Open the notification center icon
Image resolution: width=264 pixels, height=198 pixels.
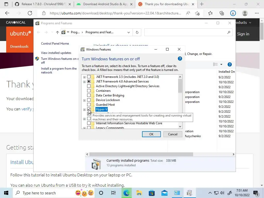tap(256, 193)
